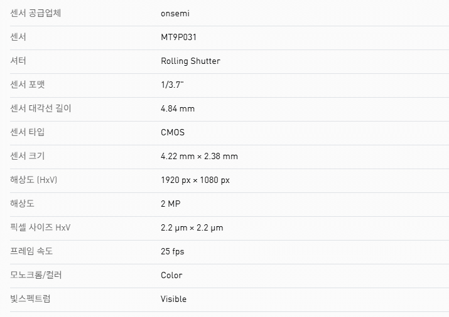Click the onsemi sensor vendor value
Image resolution: width=449 pixels, height=317 pixels.
175,13
